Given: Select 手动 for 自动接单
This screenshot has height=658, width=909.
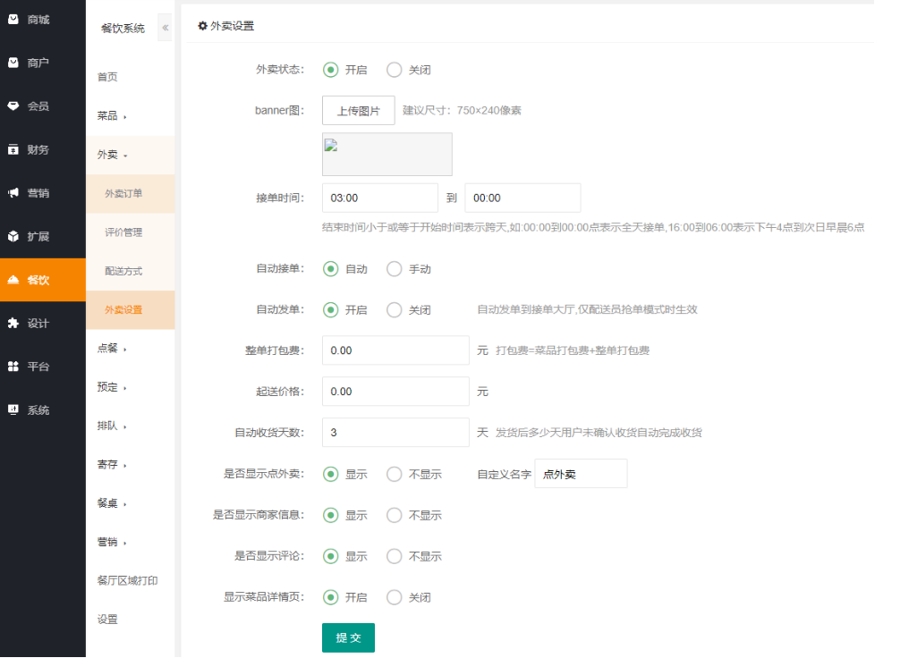Looking at the screenshot, I should click(395, 268).
